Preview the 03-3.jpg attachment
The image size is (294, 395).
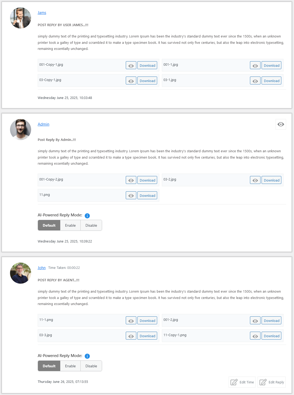coord(131,336)
